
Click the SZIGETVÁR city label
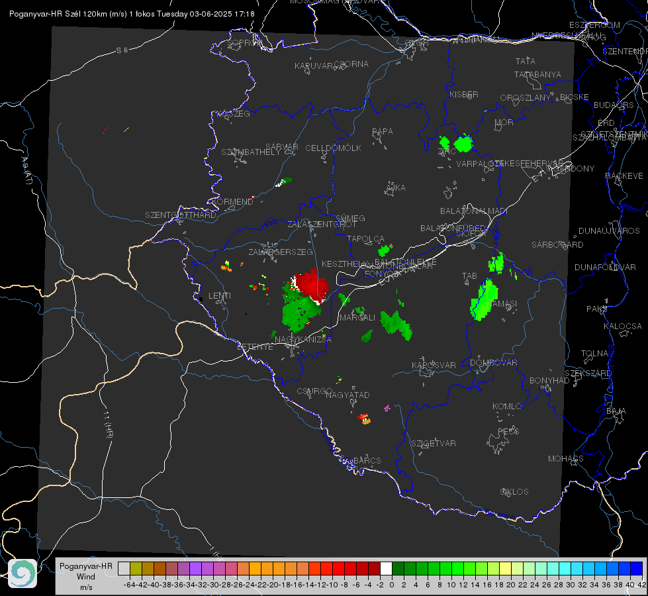pyautogui.click(x=434, y=444)
